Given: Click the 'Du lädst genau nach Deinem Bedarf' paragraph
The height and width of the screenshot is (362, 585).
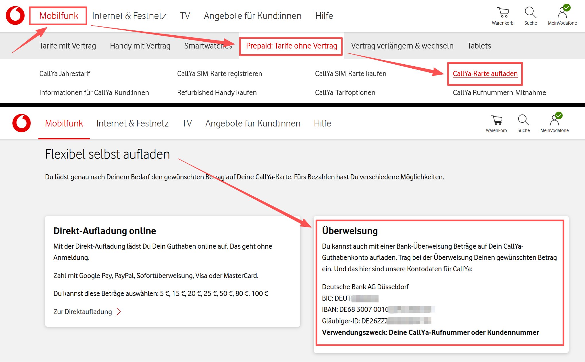Looking at the screenshot, I should (244, 177).
